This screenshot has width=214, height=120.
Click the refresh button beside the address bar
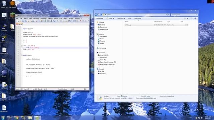pyautogui.click(x=169, y=15)
